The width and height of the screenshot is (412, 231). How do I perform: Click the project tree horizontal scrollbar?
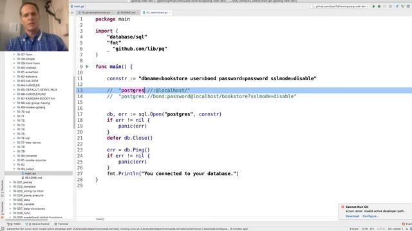(x=26, y=219)
